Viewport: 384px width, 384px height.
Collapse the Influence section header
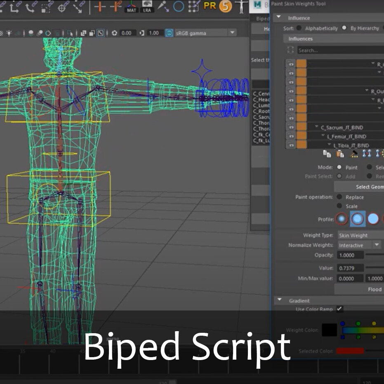click(280, 18)
